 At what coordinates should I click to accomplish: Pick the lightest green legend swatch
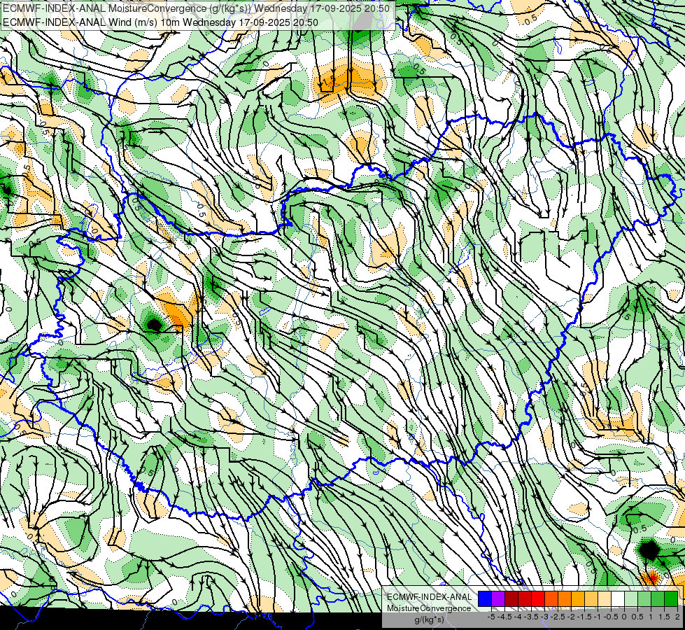pyautogui.click(x=631, y=598)
